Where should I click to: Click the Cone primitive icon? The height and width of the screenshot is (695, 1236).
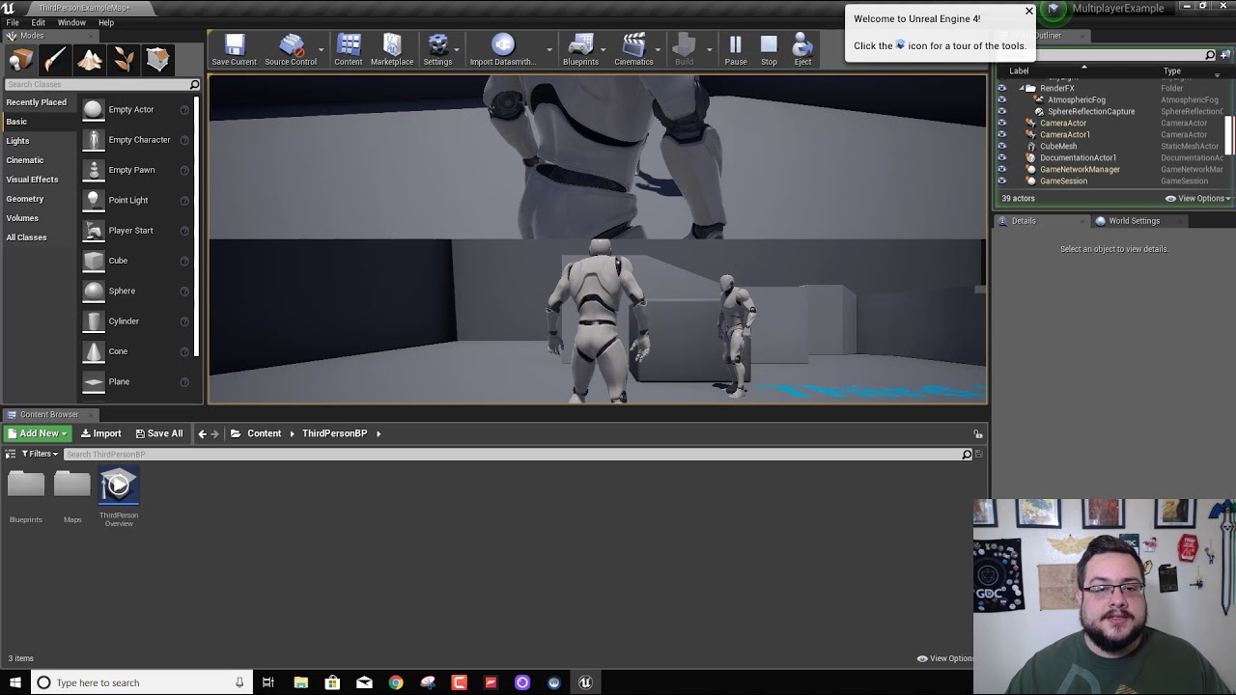click(94, 351)
